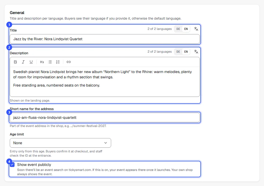264x186 pixels.
Task: Click the "2 of 2 languages" text beside Description
Action: tap(160, 52)
